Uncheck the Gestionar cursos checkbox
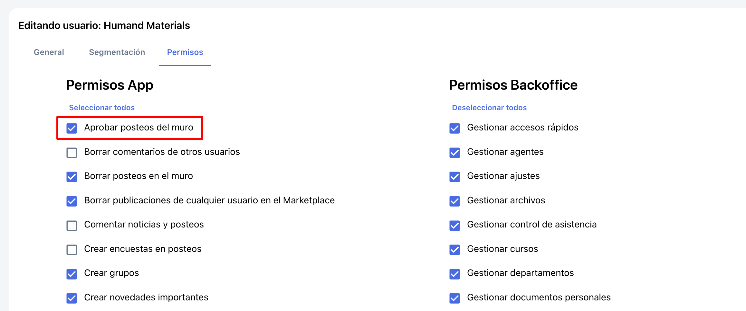Viewport: 746px width, 311px height. pos(454,250)
